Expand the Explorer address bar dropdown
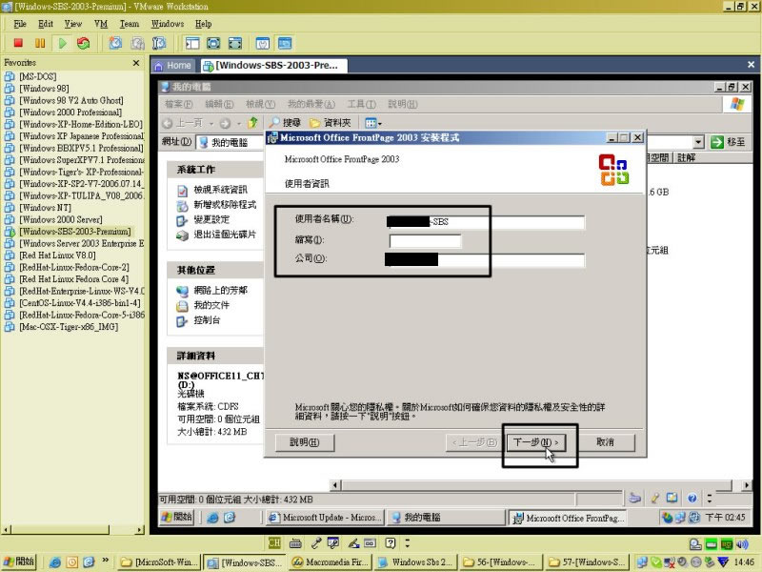The width and height of the screenshot is (762, 572). coord(698,142)
